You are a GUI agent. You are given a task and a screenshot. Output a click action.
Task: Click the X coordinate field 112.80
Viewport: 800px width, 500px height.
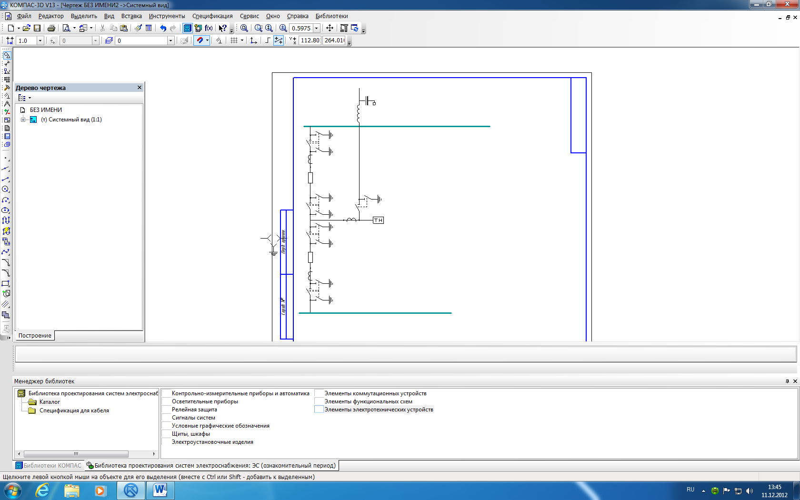point(310,40)
